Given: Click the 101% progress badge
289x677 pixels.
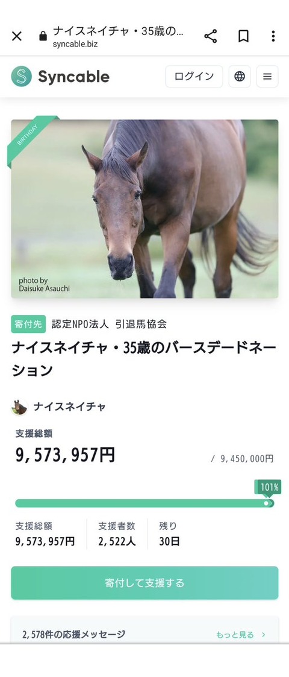Looking at the screenshot, I should pos(270,488).
